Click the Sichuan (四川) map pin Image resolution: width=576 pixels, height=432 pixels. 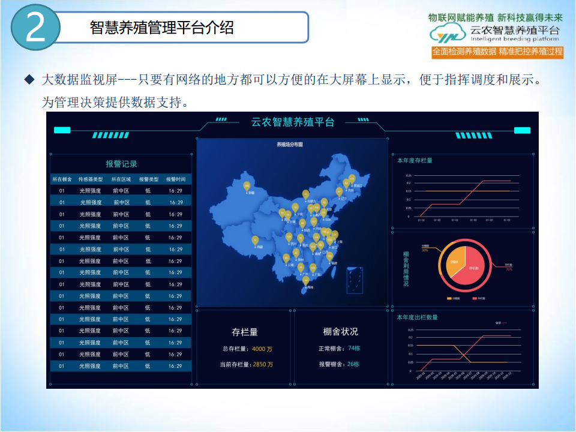tap(289, 238)
